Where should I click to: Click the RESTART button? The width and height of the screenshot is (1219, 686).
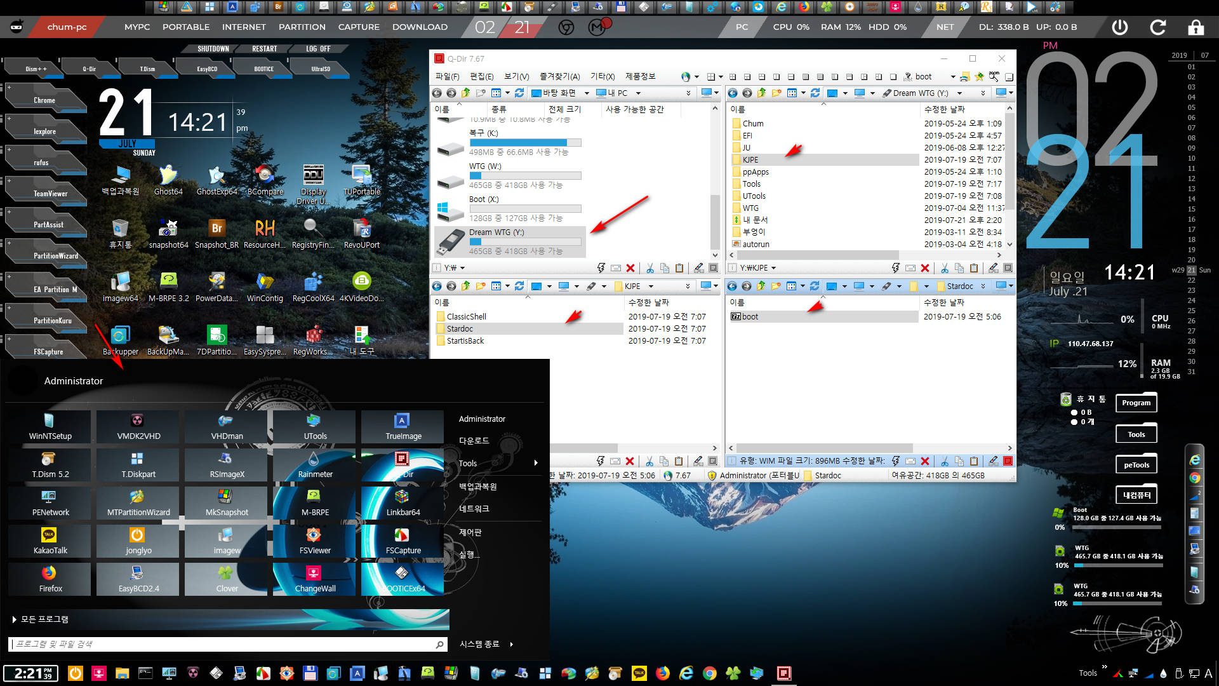[x=264, y=49]
